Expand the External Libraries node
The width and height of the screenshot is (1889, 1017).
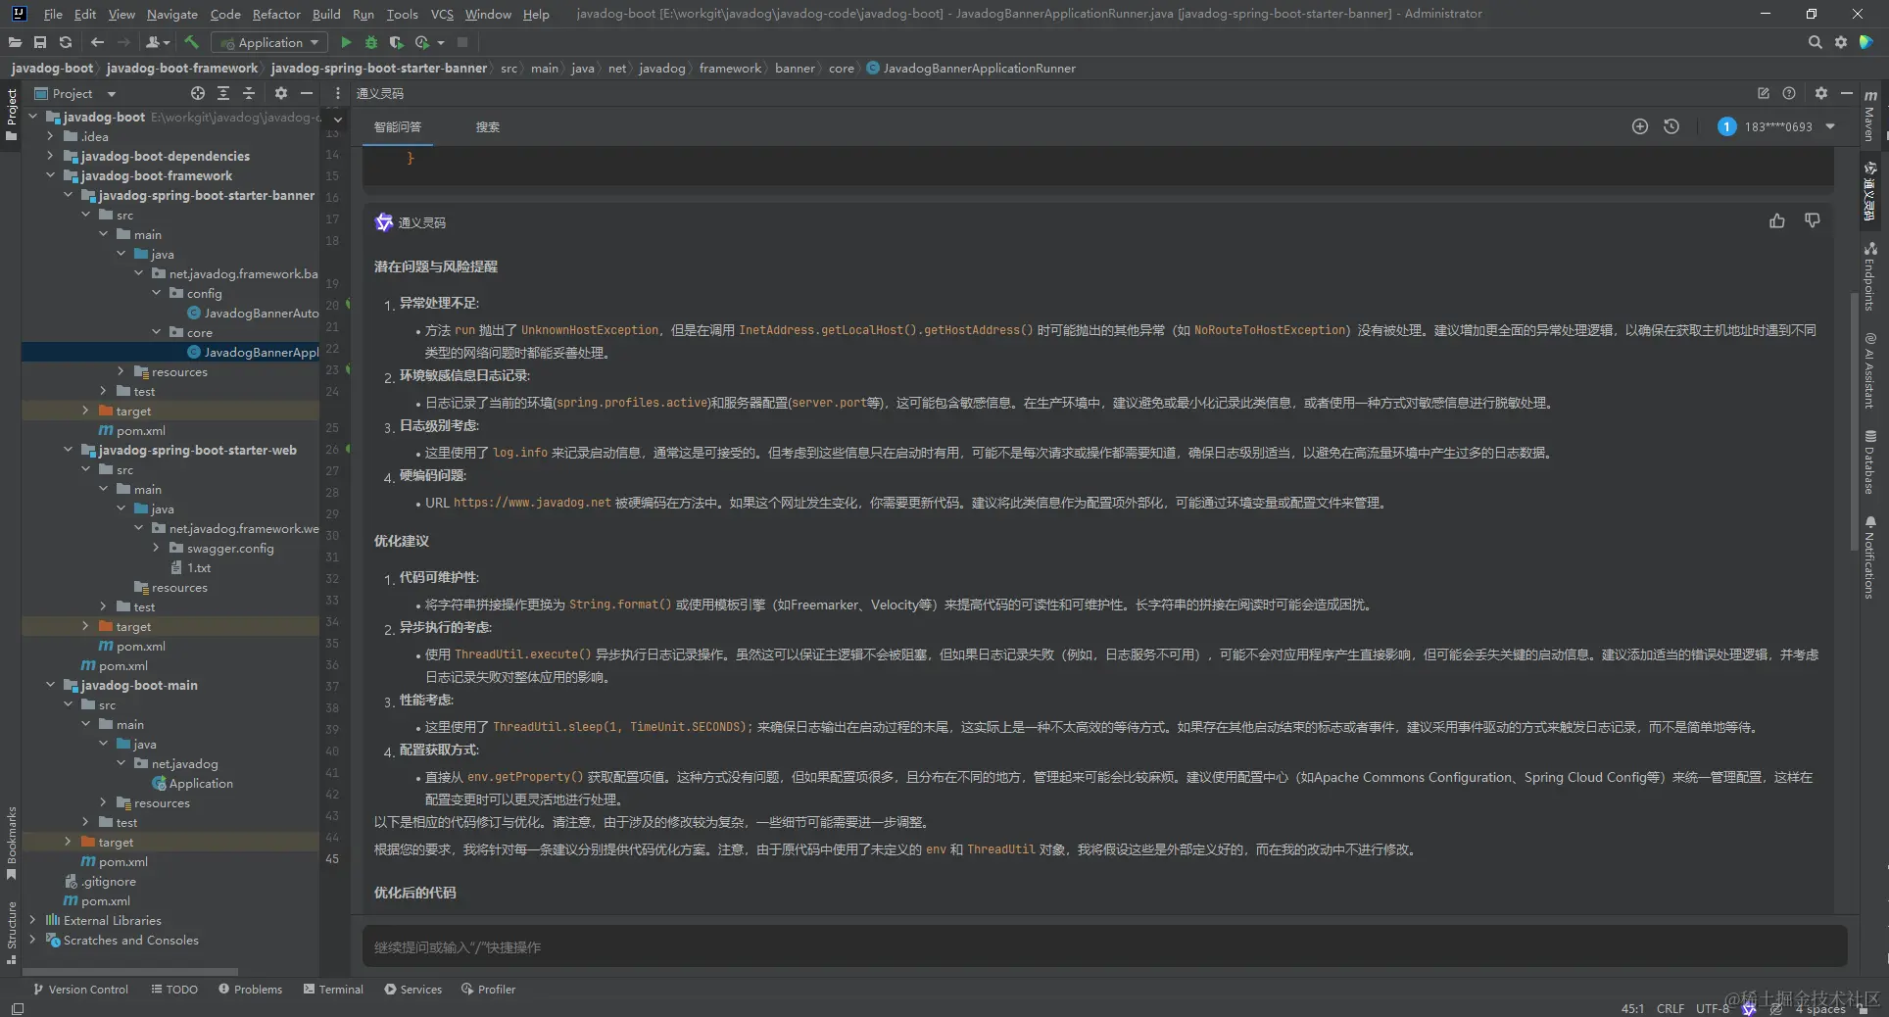(x=32, y=920)
